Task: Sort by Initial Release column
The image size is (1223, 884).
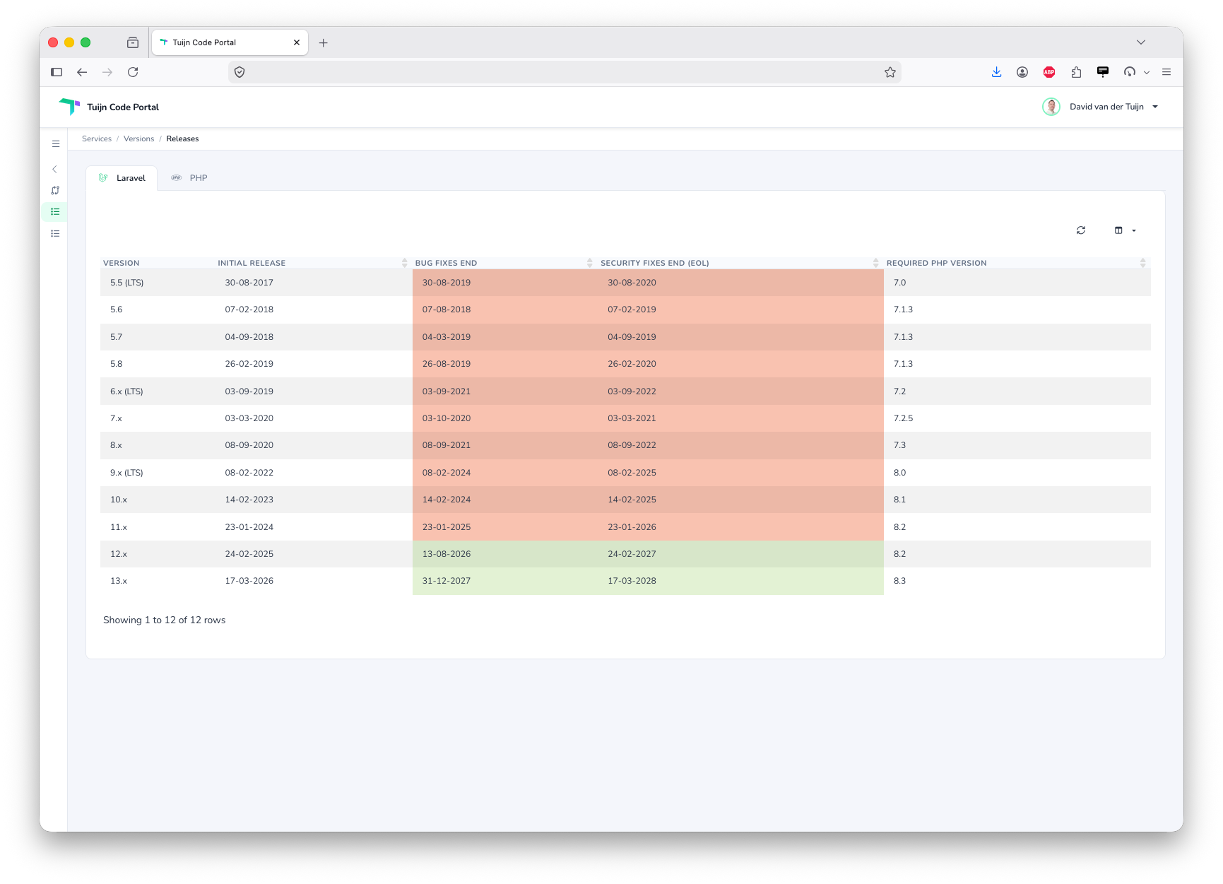Action: (x=313, y=263)
